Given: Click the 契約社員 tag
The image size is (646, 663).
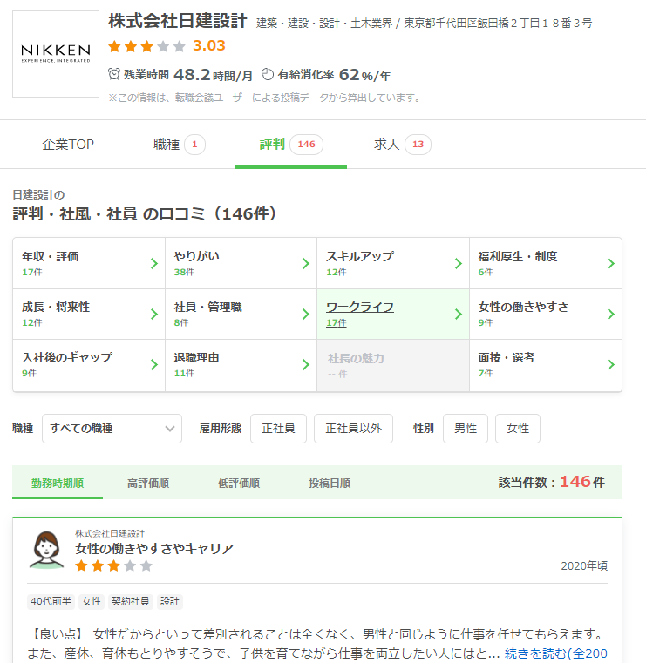Looking at the screenshot, I should 130,601.
